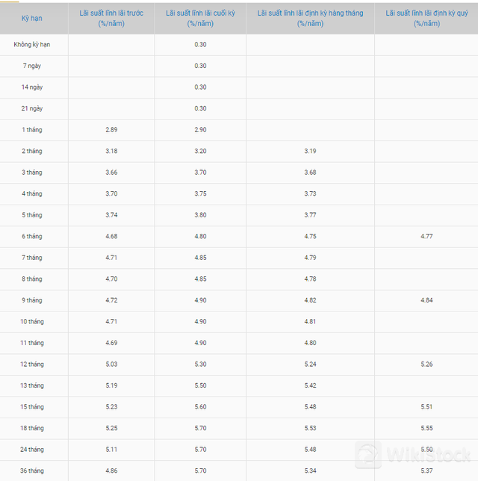Screen dimensions: 478x481
Task: Click the "12 tháng" term label
Action: pyautogui.click(x=32, y=364)
